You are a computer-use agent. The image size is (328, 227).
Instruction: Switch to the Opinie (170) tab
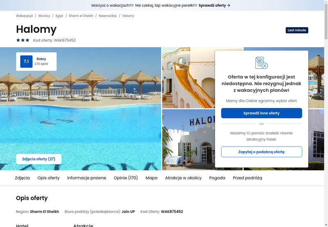(x=126, y=178)
